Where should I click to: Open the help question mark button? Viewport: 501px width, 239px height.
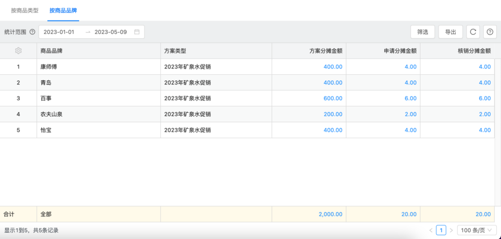coord(490,32)
